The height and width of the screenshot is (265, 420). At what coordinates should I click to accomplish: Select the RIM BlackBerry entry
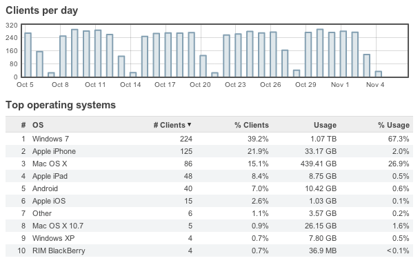coord(59,251)
